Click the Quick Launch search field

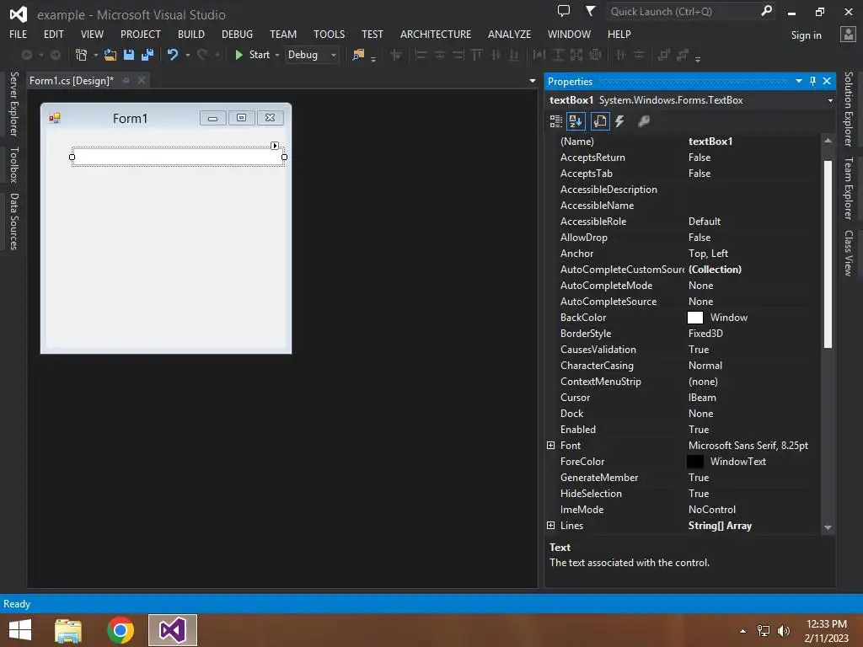683,11
